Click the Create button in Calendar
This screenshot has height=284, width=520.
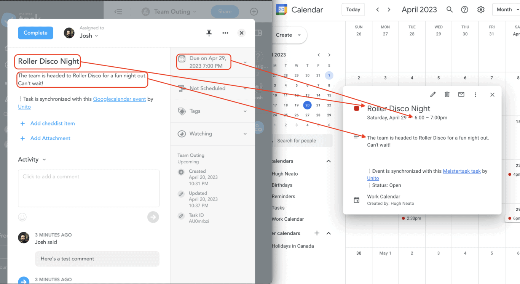pos(289,35)
